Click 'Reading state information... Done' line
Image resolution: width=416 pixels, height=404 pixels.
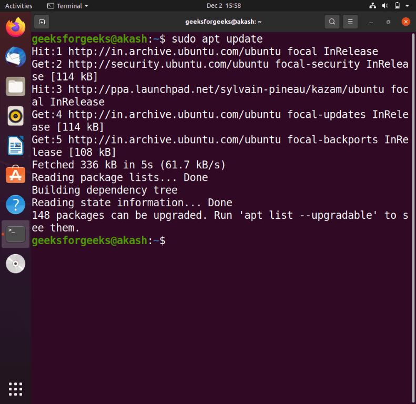click(132, 203)
